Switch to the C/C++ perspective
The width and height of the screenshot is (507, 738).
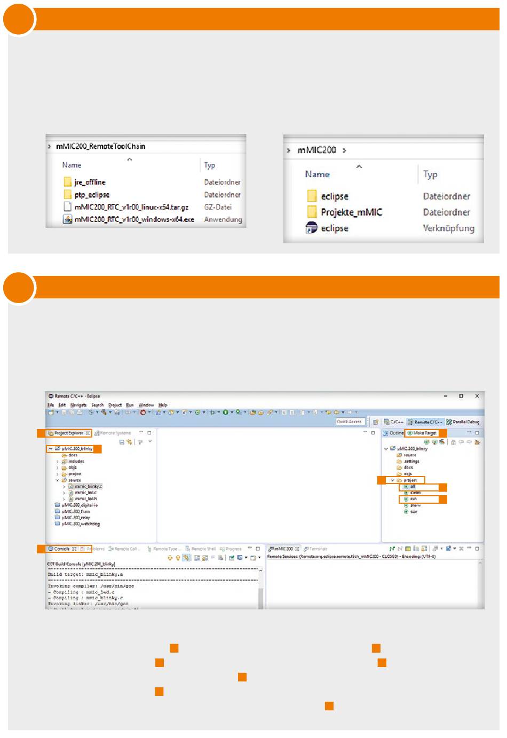(394, 422)
